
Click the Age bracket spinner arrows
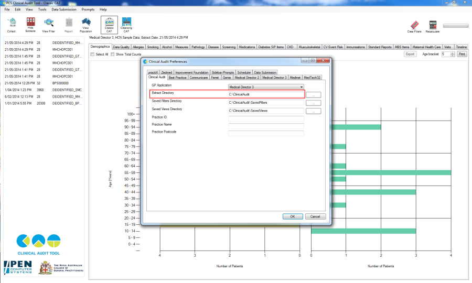point(453,54)
